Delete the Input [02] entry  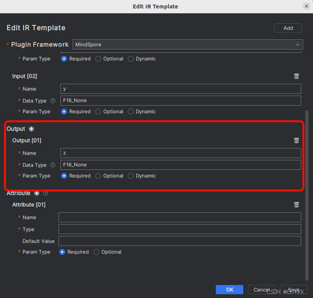click(296, 76)
